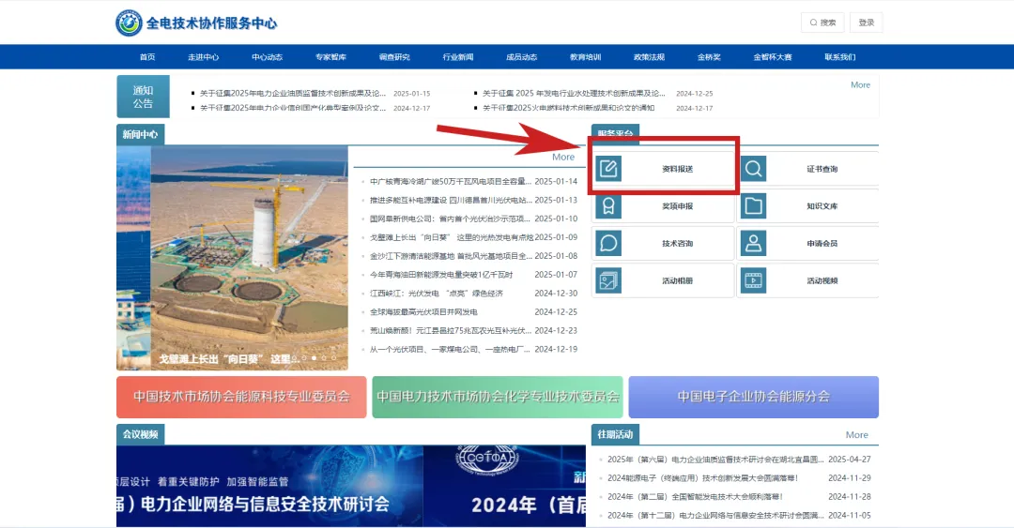1014x528 pixels.
Task: Open the 金智杯大赛 nav item
Action: coord(772,57)
